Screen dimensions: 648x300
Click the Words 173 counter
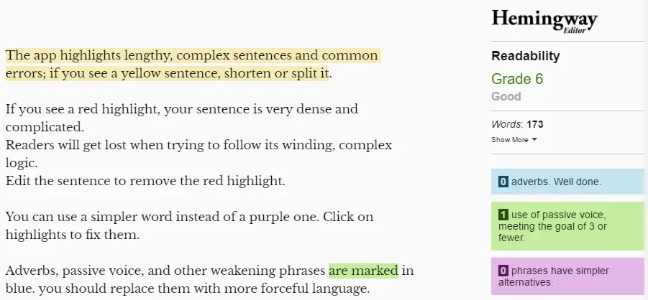point(517,124)
